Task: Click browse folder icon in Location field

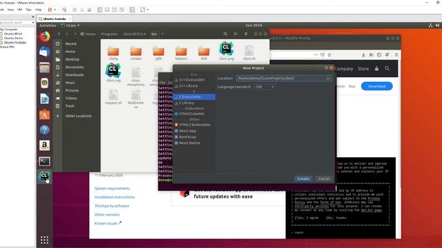Action: pos(328,79)
